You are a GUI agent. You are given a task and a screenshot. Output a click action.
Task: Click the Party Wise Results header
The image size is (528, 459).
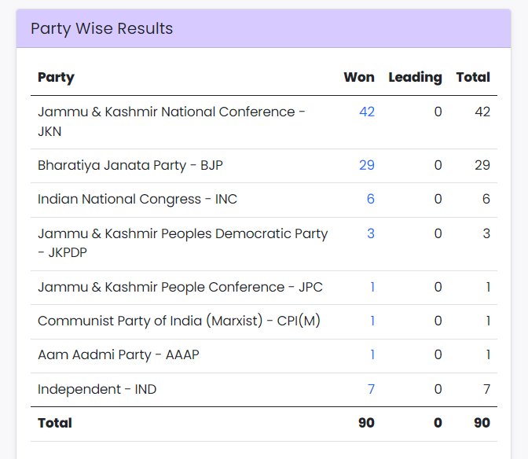pos(102,29)
